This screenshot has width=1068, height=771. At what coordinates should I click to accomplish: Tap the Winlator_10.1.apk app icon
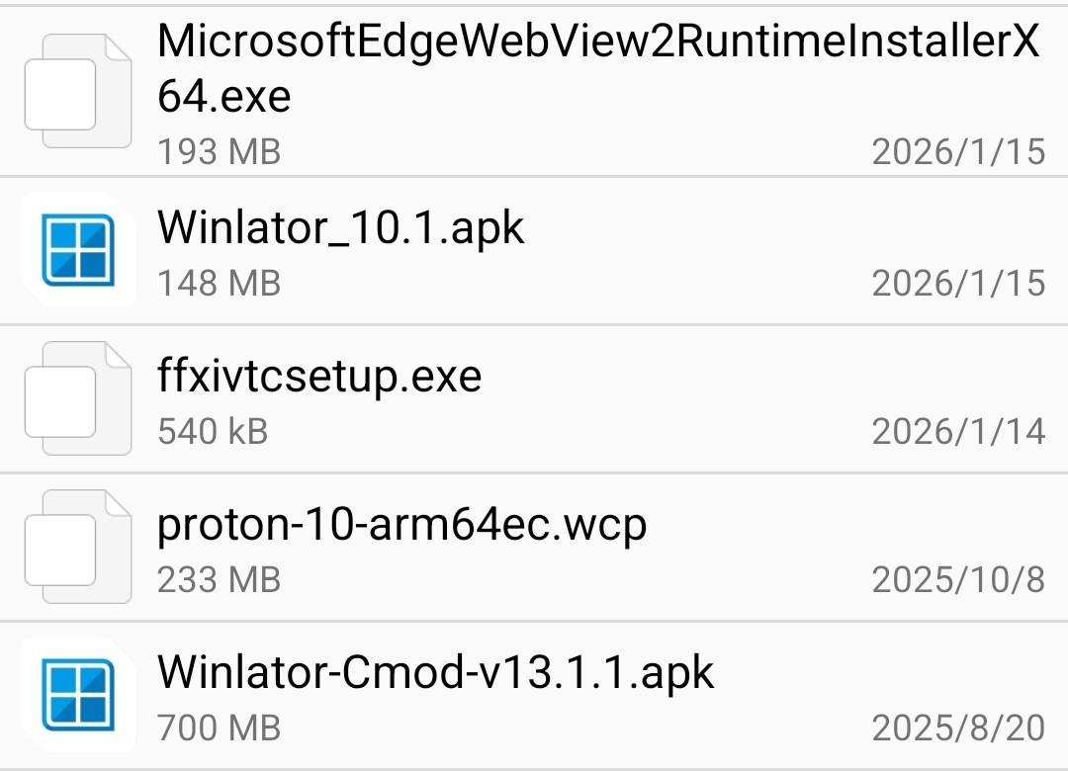pyautogui.click(x=78, y=250)
